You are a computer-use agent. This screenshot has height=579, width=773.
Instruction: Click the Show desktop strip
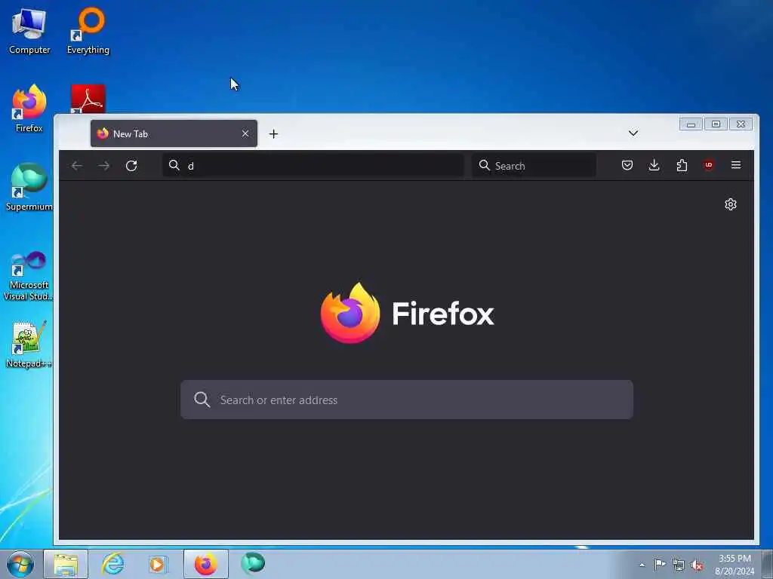pos(768,564)
